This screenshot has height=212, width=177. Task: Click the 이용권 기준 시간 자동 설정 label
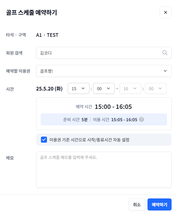click(89, 140)
